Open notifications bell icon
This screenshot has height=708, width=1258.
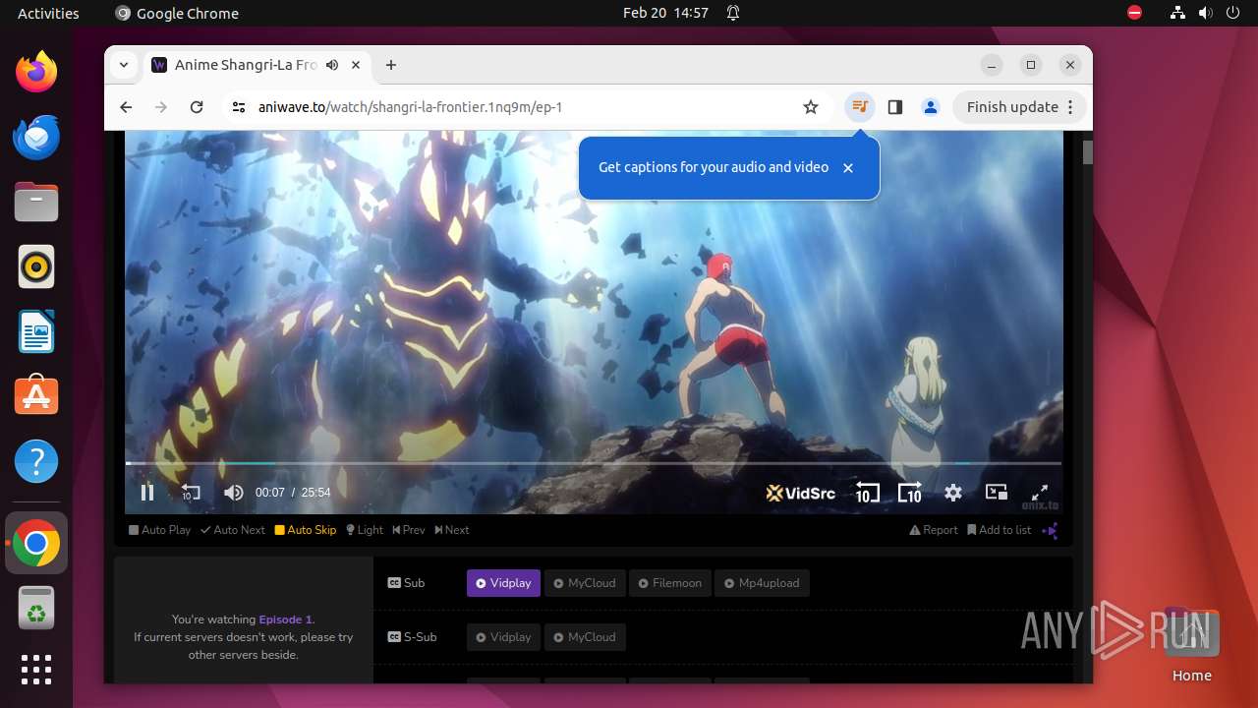coord(733,13)
